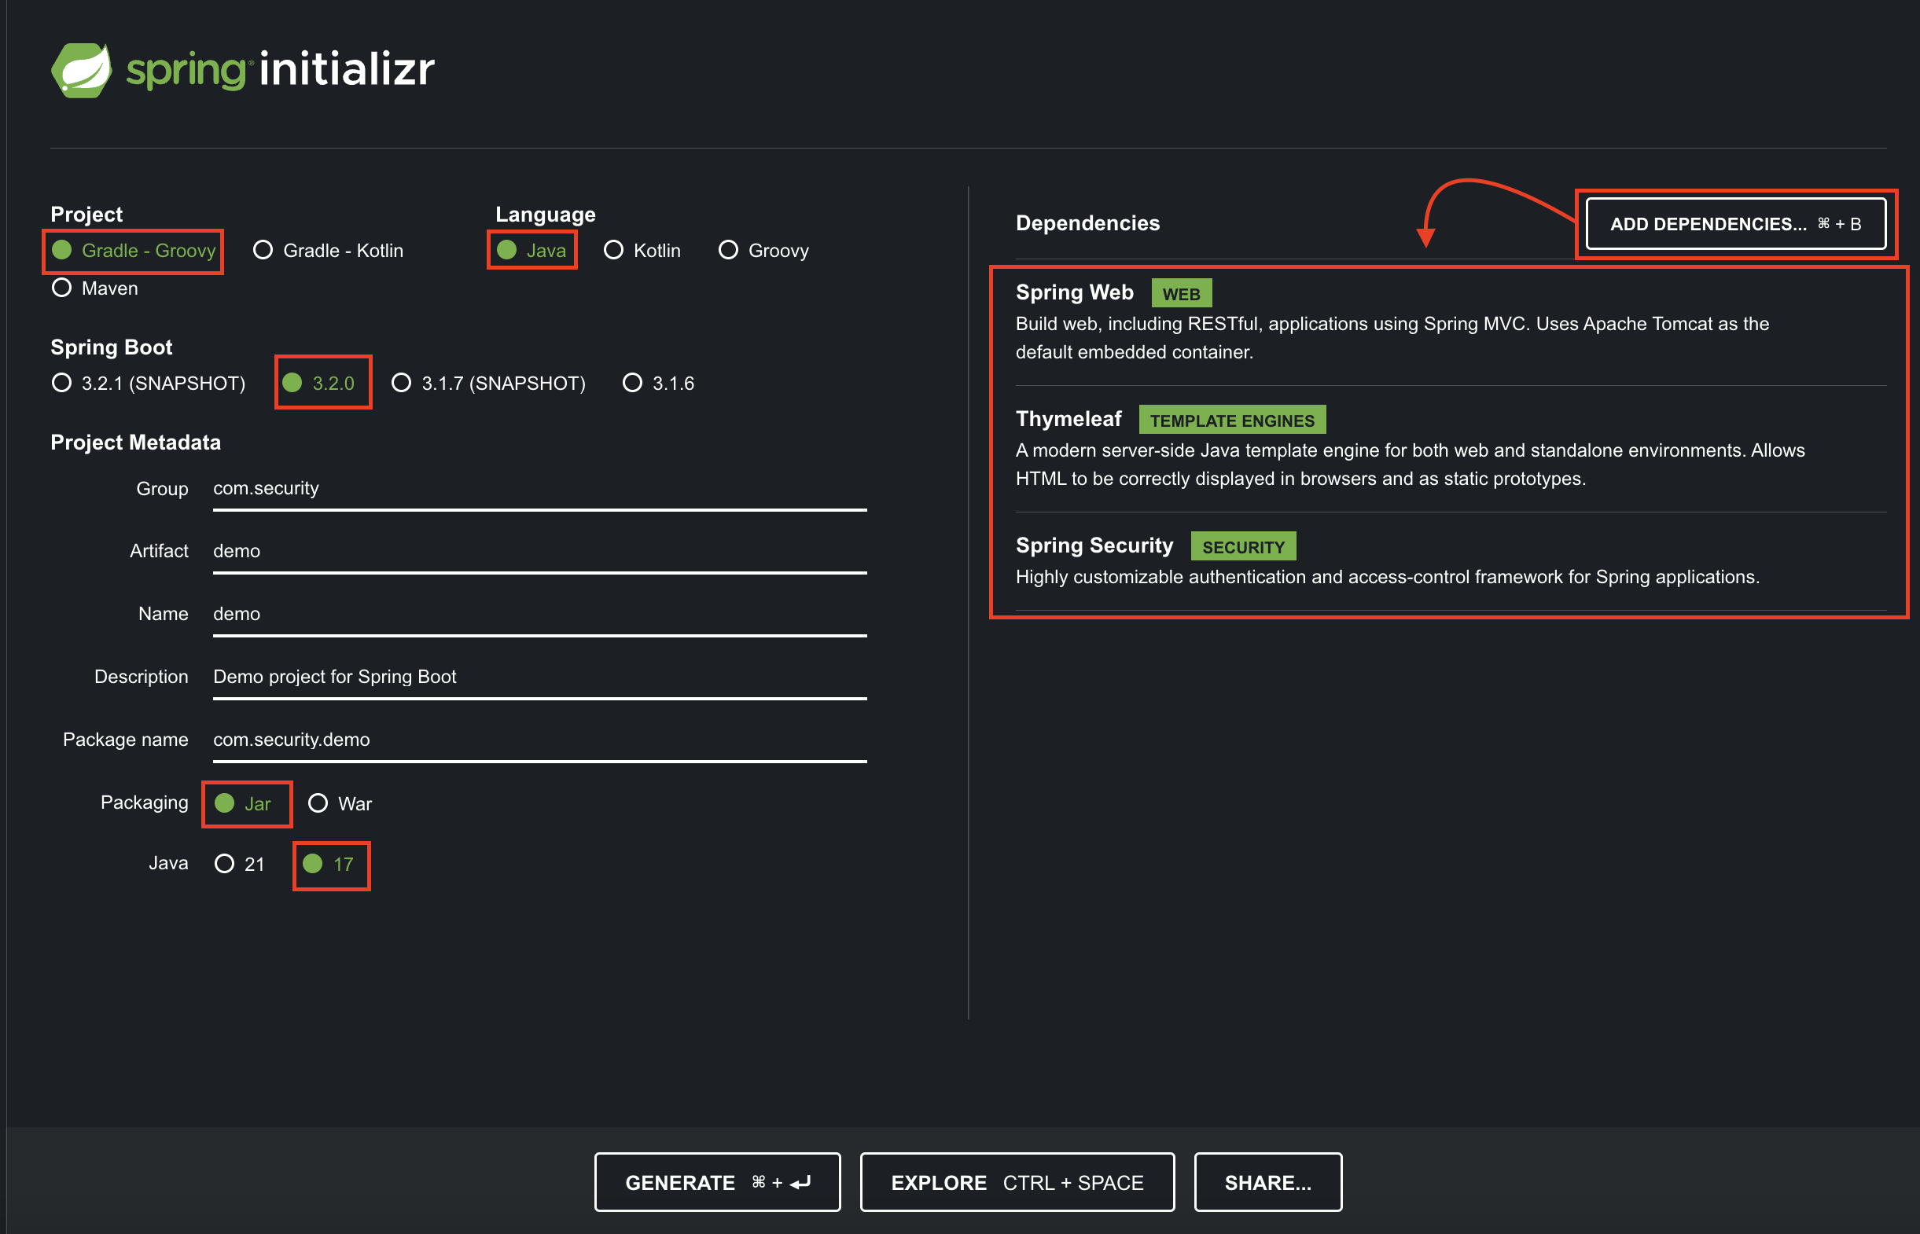1920x1234 pixels.
Task: Click the Share button
Action: [1267, 1182]
